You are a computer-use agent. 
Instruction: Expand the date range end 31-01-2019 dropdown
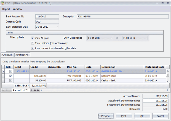pos(146,38)
